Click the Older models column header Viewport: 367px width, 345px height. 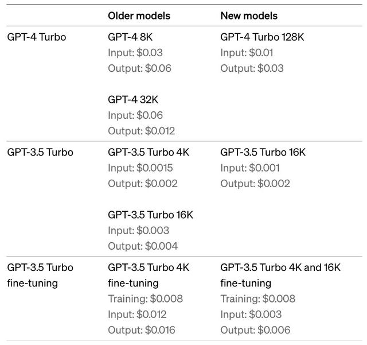[139, 16]
